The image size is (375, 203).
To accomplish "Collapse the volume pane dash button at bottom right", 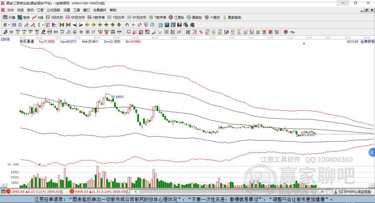I will 372,185.
